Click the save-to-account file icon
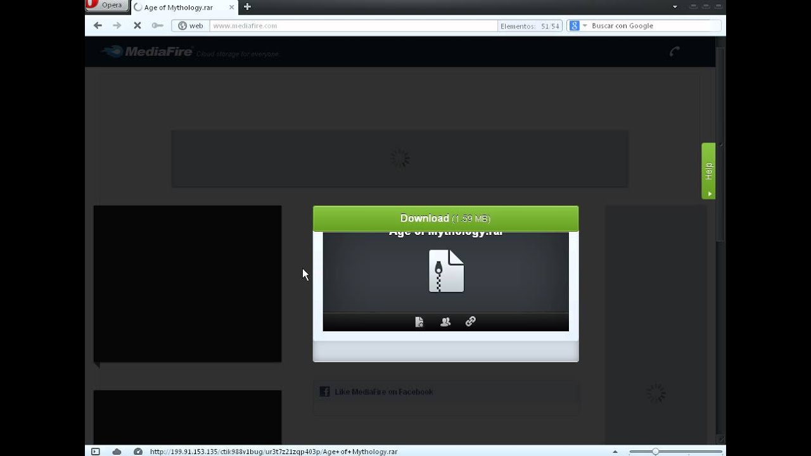 [x=419, y=322]
